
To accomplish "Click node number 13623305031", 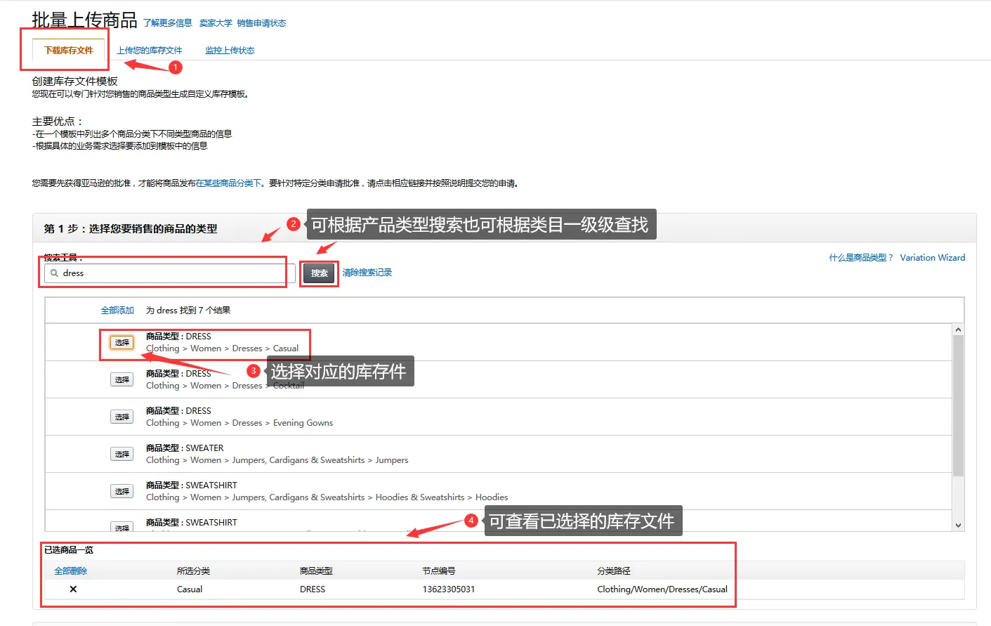I will (x=449, y=589).
